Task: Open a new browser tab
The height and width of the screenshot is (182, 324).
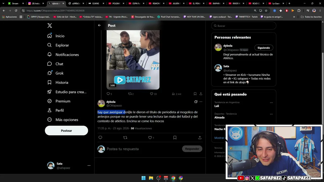Action: (289, 4)
